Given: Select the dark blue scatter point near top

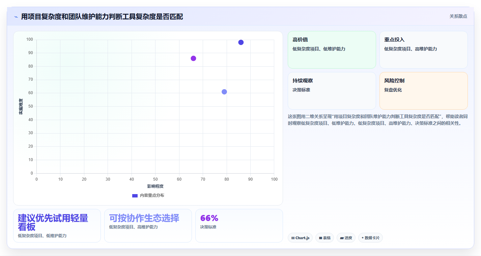Looking at the screenshot, I should (241, 42).
